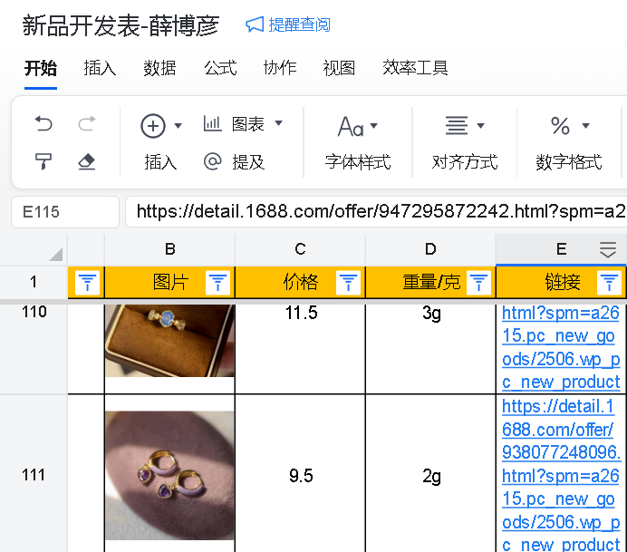Click the eraser clear-format icon

click(87, 162)
